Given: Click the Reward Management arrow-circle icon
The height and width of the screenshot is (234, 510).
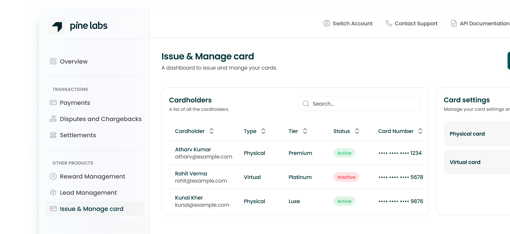Looking at the screenshot, I should pyautogui.click(x=53, y=176).
